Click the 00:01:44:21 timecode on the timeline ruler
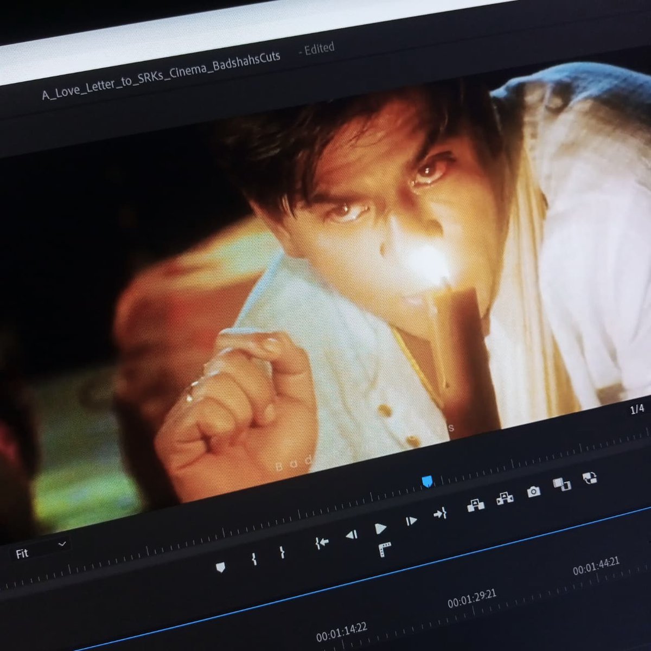 click(x=596, y=567)
